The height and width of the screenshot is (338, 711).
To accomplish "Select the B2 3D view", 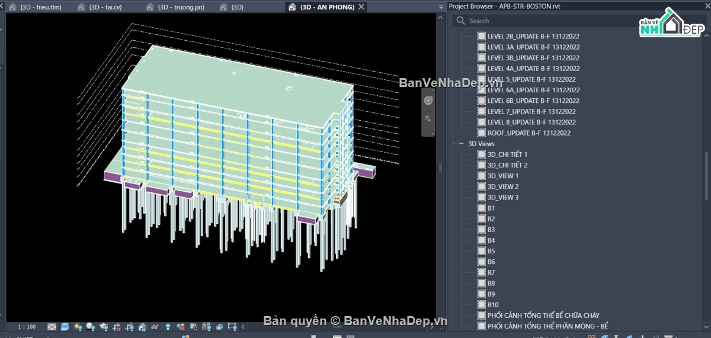I will pos(491,219).
